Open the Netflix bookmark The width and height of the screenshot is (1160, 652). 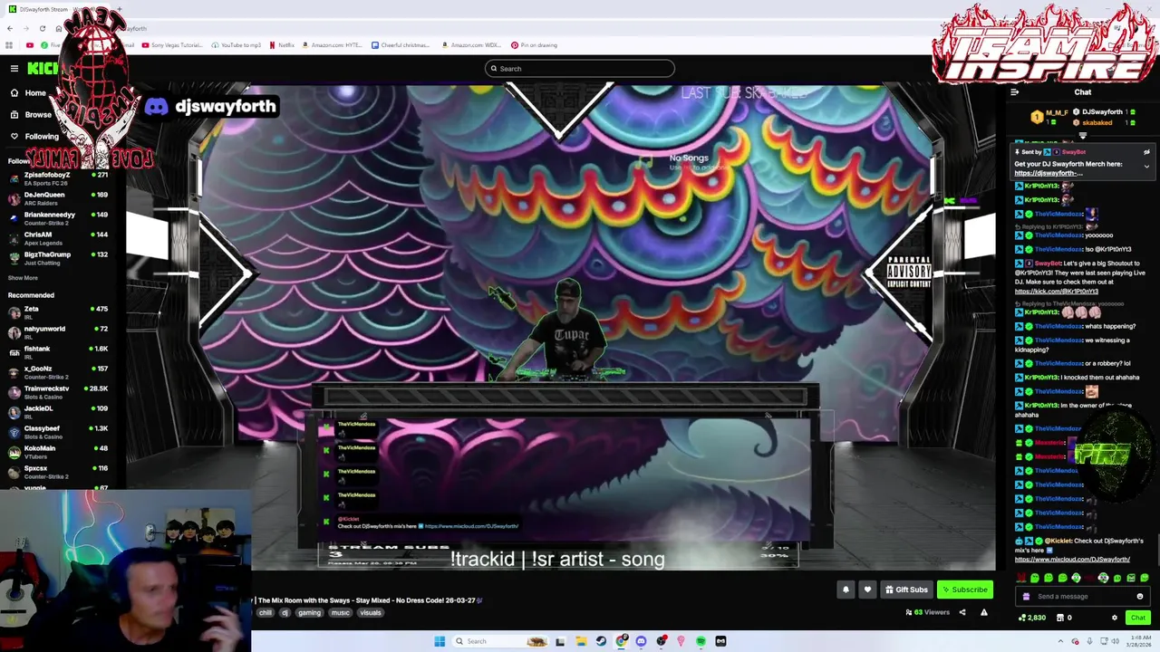[282, 45]
